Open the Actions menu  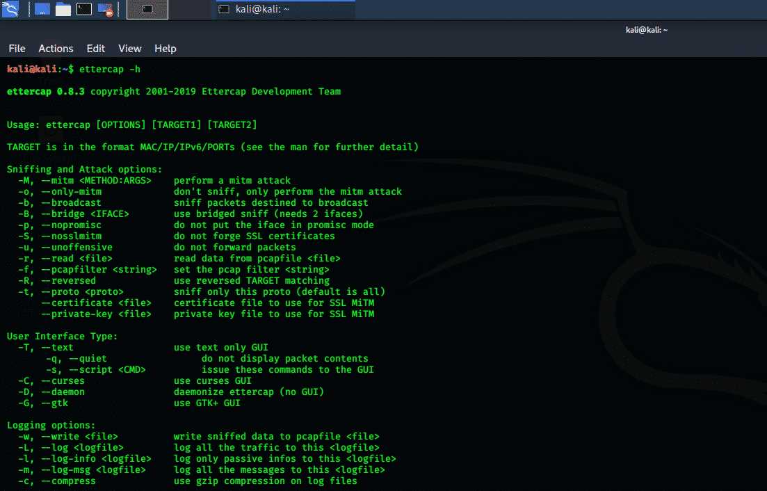tap(56, 49)
